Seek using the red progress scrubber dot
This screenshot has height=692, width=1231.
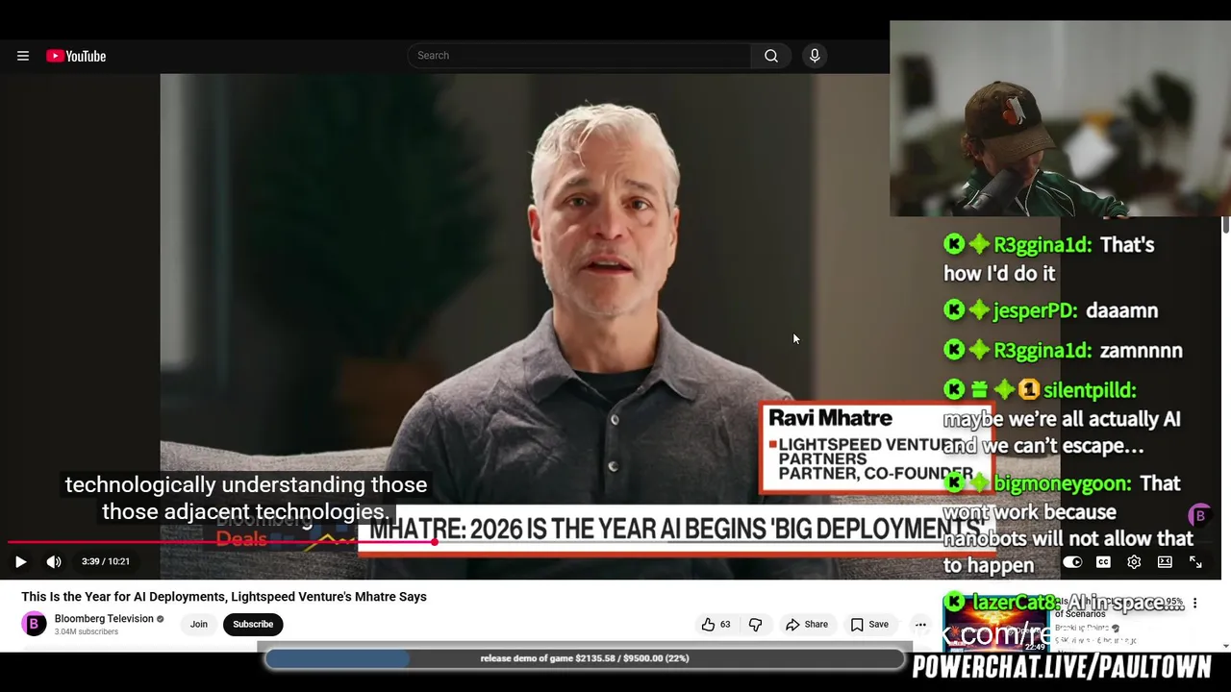tap(435, 542)
